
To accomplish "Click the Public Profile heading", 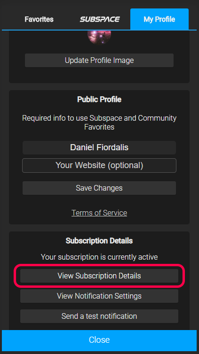I will pyautogui.click(x=99, y=100).
